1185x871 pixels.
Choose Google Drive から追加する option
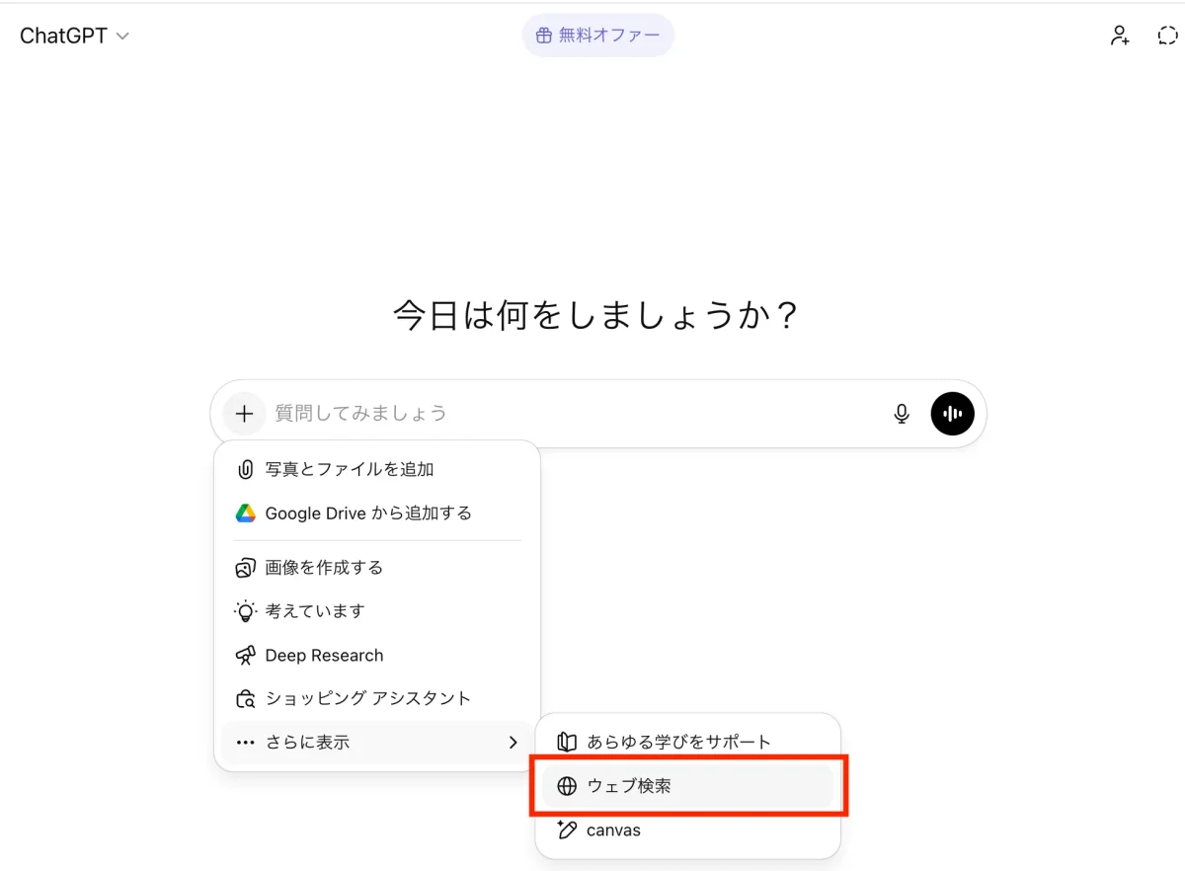(x=368, y=514)
